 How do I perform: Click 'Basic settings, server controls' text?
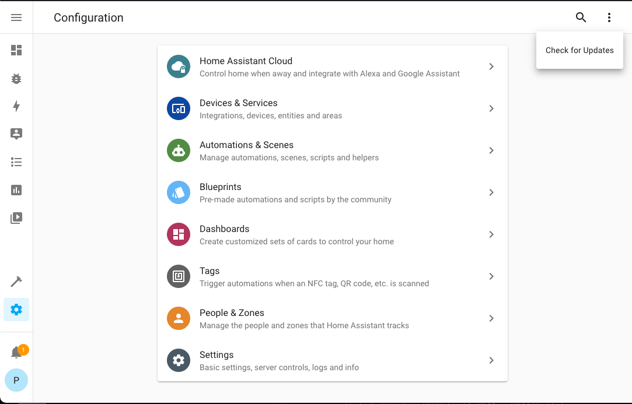point(279,367)
